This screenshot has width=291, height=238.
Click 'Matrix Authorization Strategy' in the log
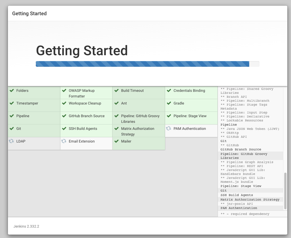coord(250,199)
